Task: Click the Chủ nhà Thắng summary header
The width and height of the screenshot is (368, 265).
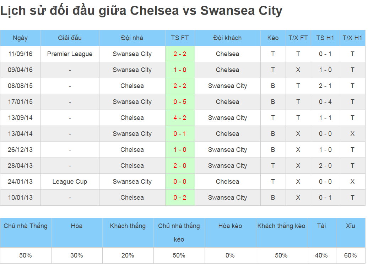Action: [26, 226]
